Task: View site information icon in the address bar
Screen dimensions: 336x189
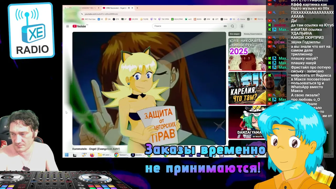Action: pyautogui.click(x=82, y=14)
